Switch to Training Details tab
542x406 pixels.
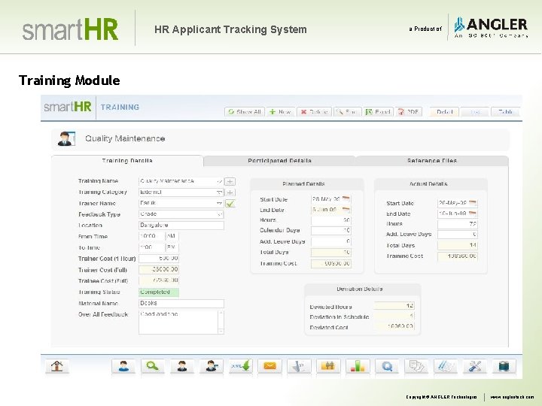(127, 161)
